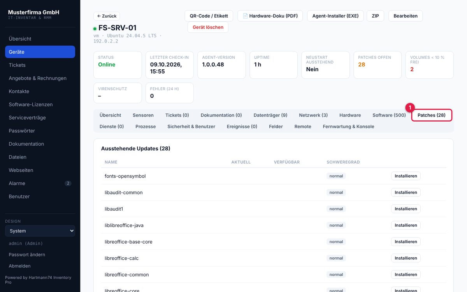Open Benutzer in the sidebar
The height and width of the screenshot is (292, 467).
pos(40,197)
